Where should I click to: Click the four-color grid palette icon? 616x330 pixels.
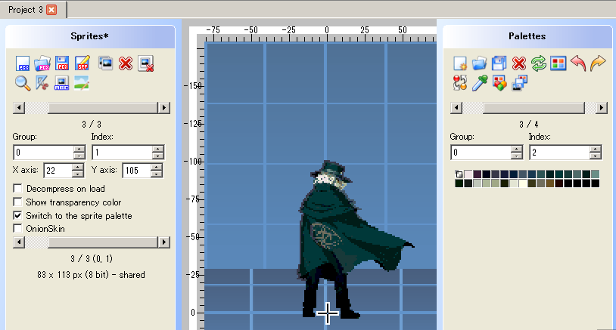tap(558, 63)
